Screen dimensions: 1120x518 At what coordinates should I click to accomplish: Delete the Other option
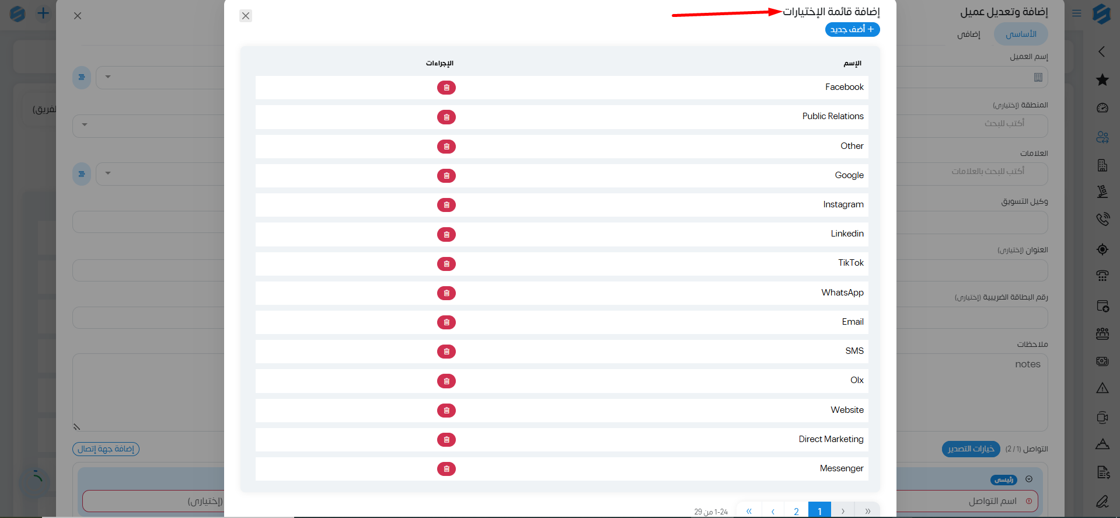tap(446, 146)
